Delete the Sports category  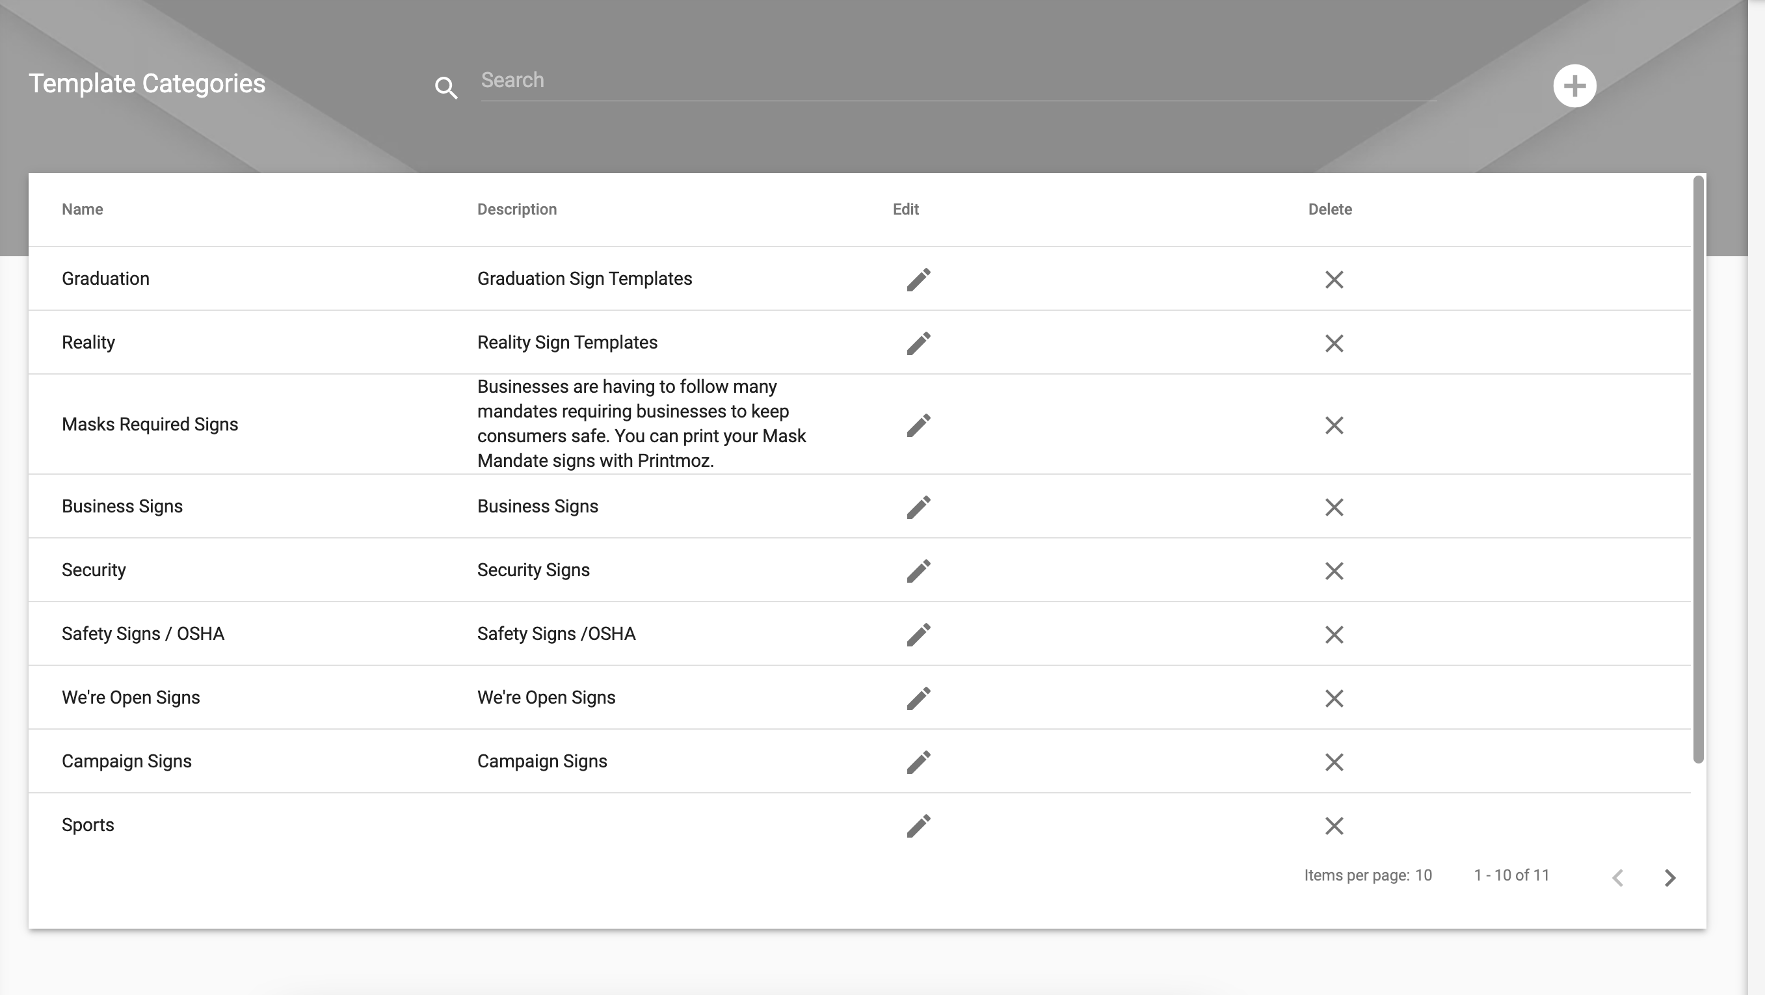(x=1333, y=826)
